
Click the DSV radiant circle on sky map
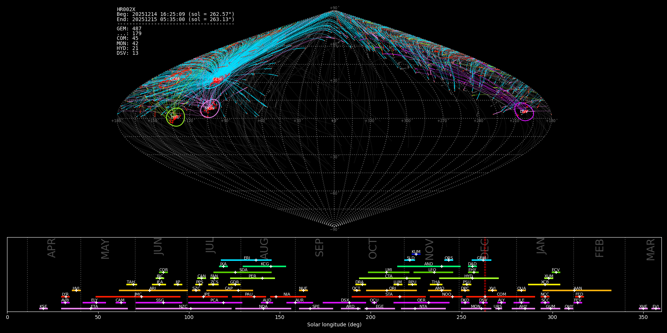pos(524,111)
